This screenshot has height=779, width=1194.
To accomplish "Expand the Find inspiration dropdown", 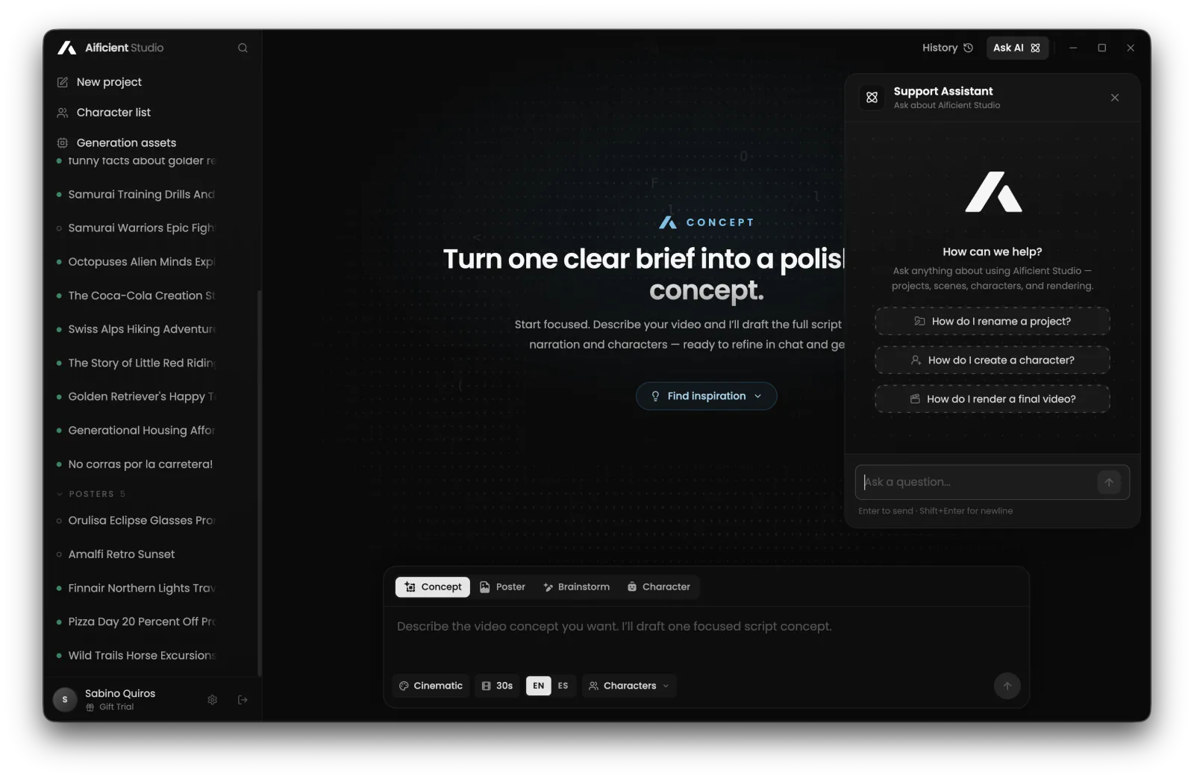I will pyautogui.click(x=706, y=396).
